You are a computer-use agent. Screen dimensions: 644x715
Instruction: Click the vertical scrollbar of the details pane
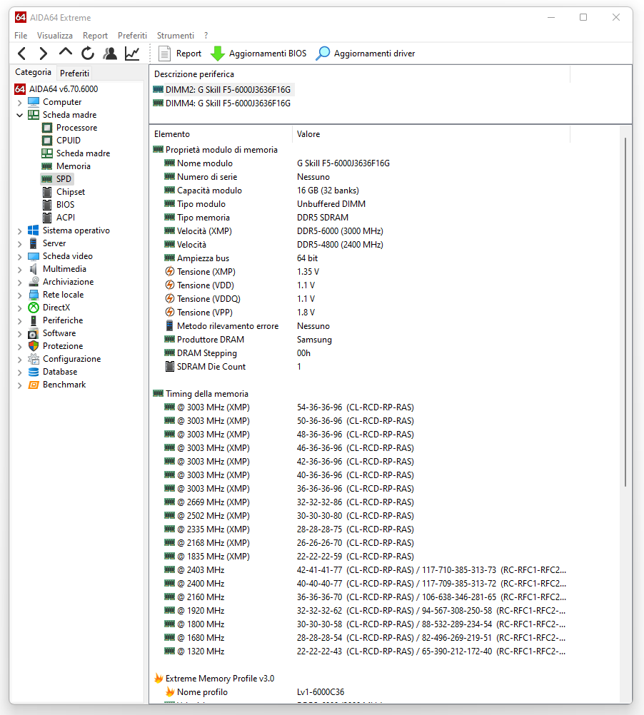(x=625, y=312)
